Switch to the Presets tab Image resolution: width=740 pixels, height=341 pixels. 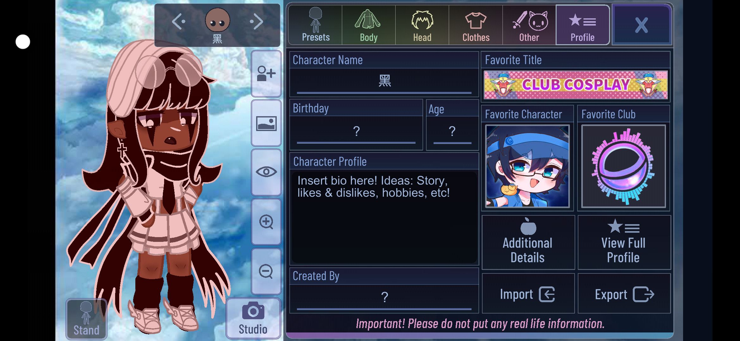click(315, 25)
